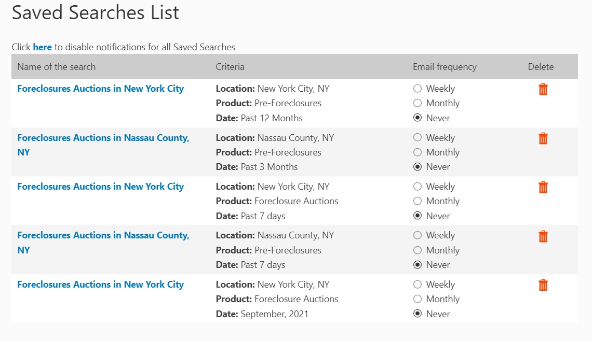This screenshot has width=592, height=341.
Task: Select Never for Nassau Past 3 Months search
Action: click(x=418, y=167)
